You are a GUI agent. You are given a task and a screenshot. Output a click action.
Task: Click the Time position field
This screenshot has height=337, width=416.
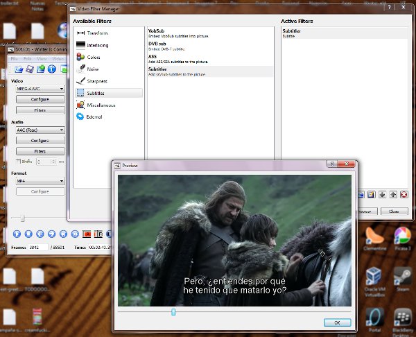(x=100, y=248)
